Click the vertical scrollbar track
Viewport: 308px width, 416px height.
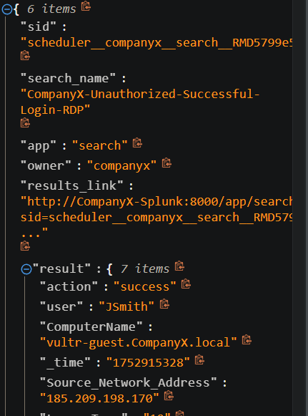click(x=300, y=208)
